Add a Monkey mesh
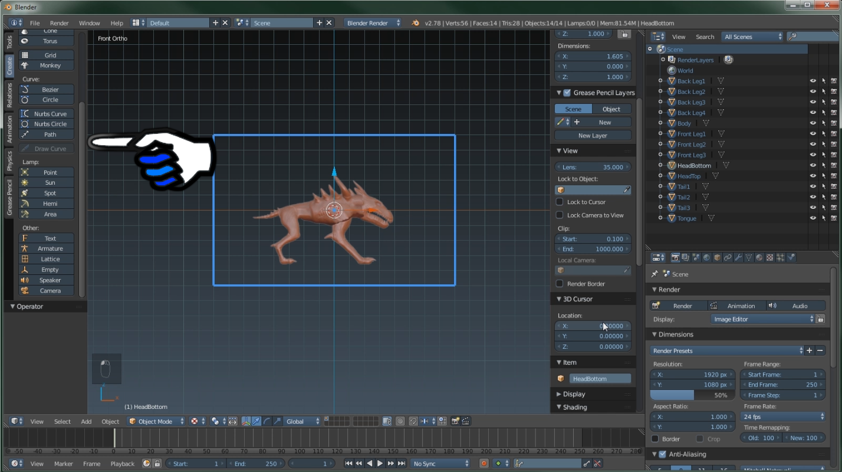 (x=47, y=65)
